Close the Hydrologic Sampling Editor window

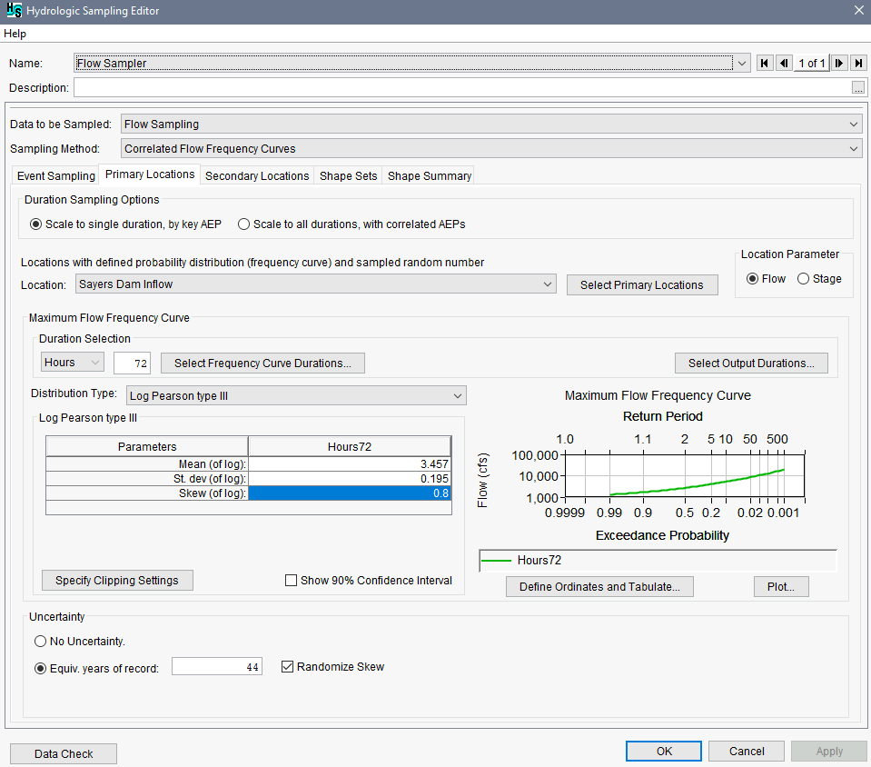[858, 11]
